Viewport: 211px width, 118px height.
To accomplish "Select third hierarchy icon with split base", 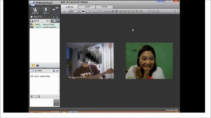I will 158,11.
